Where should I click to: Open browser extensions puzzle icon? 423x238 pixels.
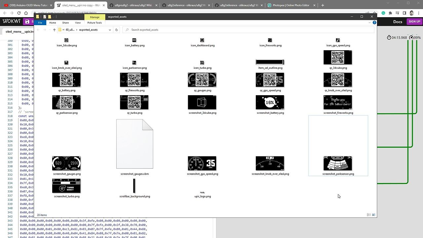391,13
